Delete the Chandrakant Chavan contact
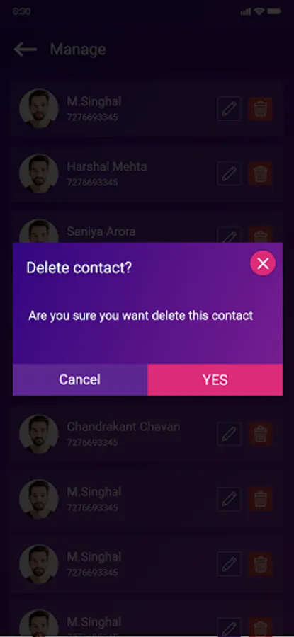 pos(260,434)
